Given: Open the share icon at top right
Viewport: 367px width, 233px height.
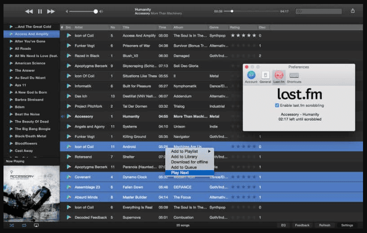Looking at the screenshot, I should (x=353, y=11).
